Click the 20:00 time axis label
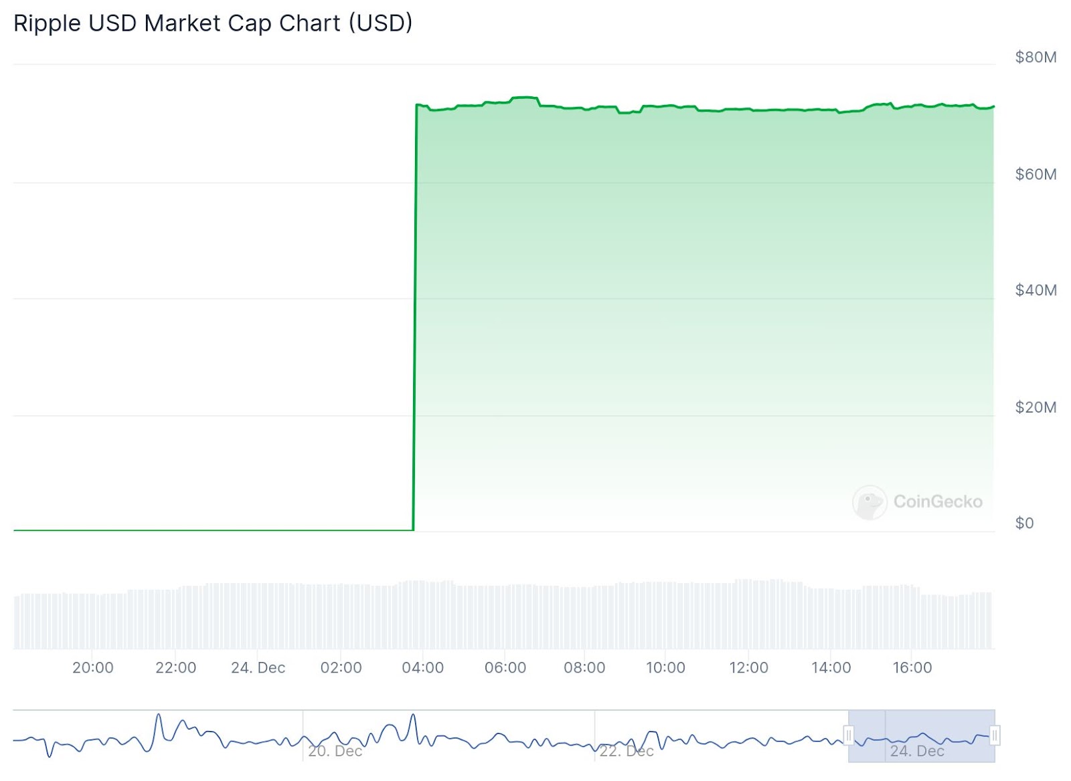Image resolution: width=1071 pixels, height=781 pixels. click(93, 667)
